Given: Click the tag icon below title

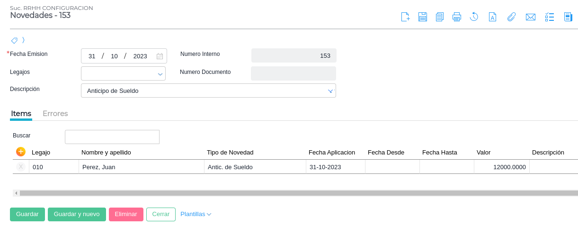Looking at the screenshot, I should click(14, 40).
